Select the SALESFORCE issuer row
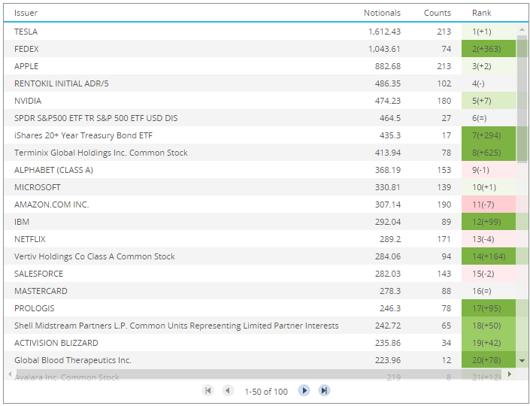 260,274
